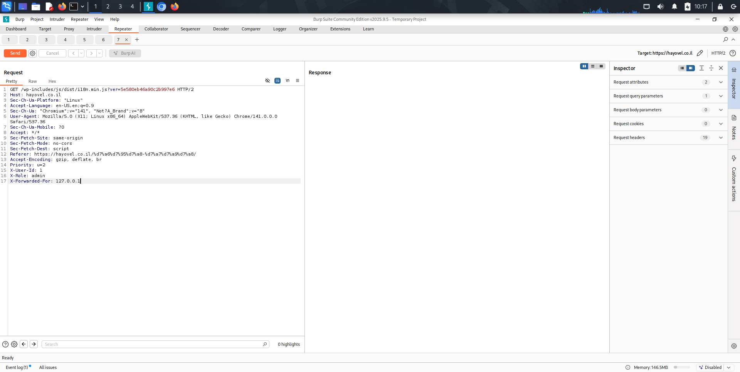Switch to top-bottom request/response layout
Viewport: 740px width, 372px height.
pos(593,66)
